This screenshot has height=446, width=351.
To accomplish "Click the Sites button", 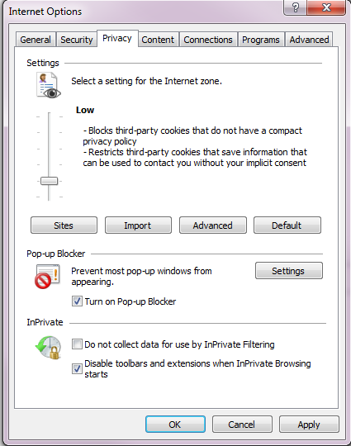I will click(64, 225).
